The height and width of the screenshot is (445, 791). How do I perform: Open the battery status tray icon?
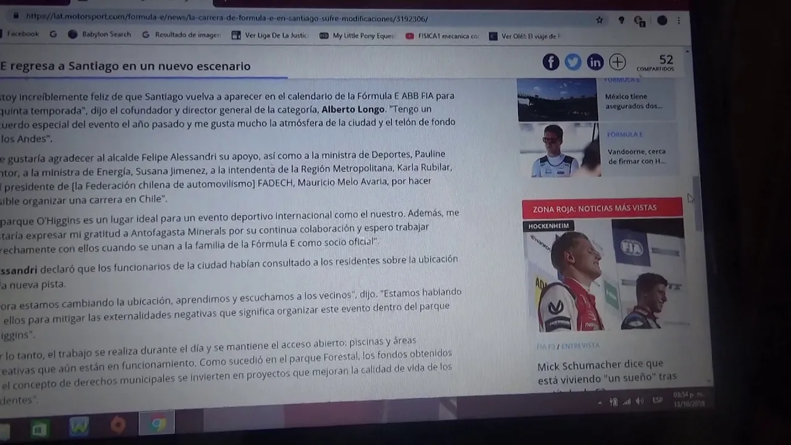[x=614, y=402]
